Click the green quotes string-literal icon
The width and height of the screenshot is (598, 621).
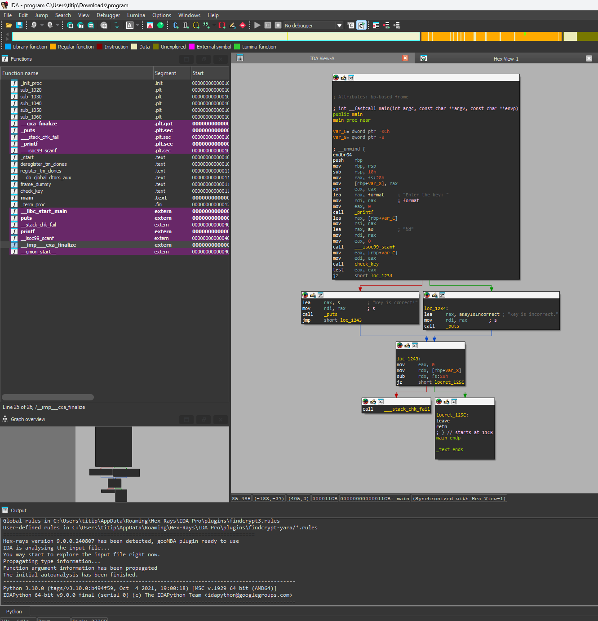coord(206,25)
